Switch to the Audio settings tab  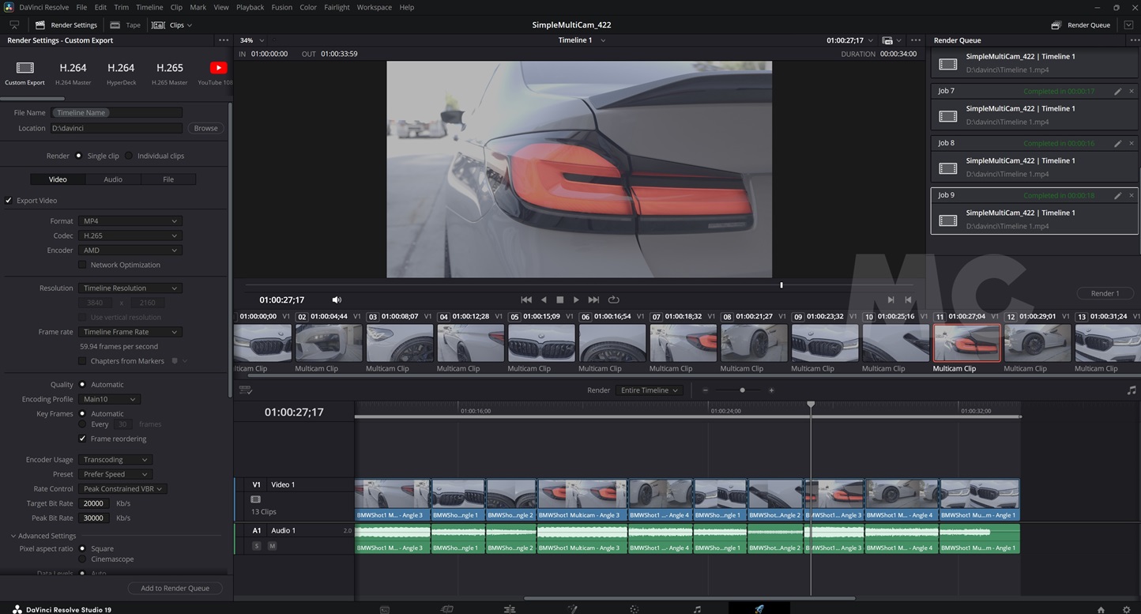point(113,179)
